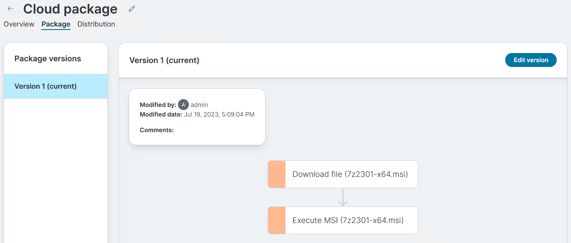Click the Version 1 (current) header title
571x243 pixels.
pos(164,60)
